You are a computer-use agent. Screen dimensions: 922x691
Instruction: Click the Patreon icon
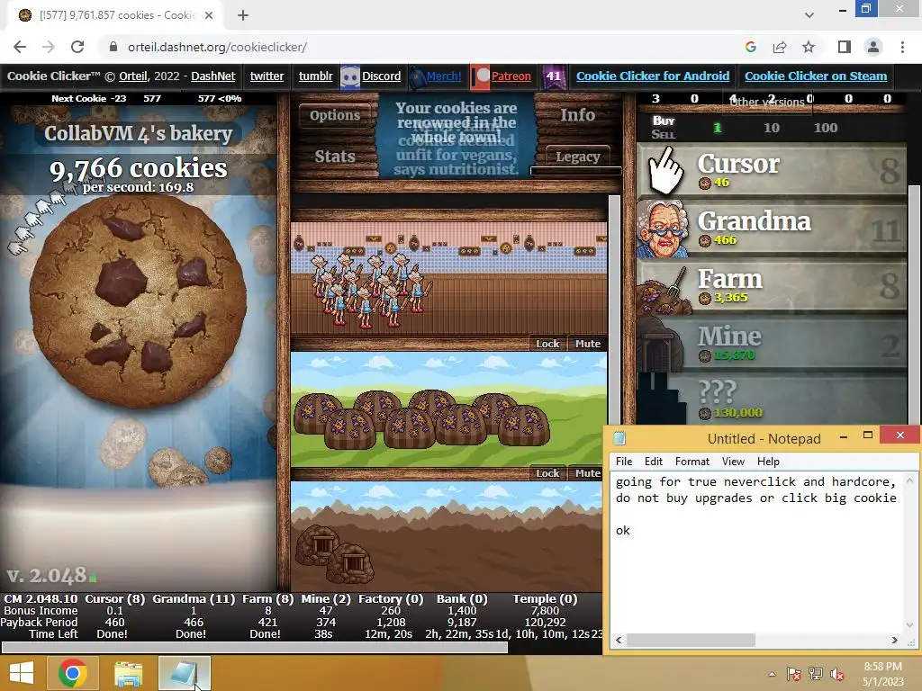[x=481, y=77]
